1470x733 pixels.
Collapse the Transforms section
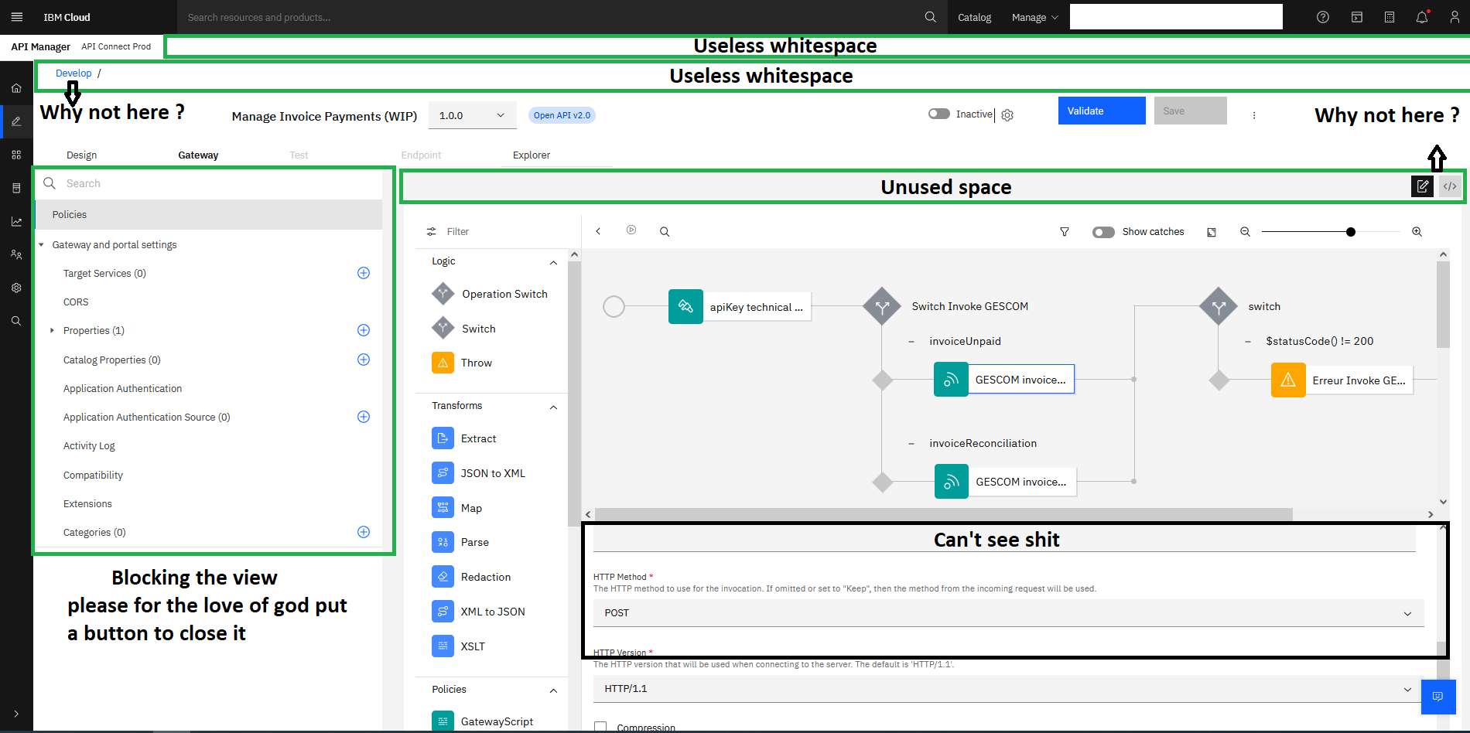pos(553,407)
